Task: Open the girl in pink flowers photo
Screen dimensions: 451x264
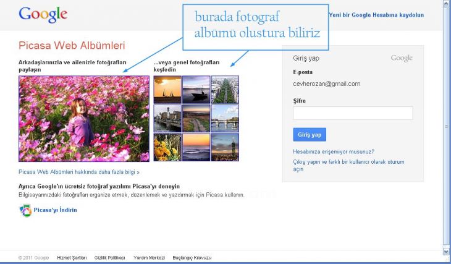Action: pyautogui.click(x=84, y=119)
